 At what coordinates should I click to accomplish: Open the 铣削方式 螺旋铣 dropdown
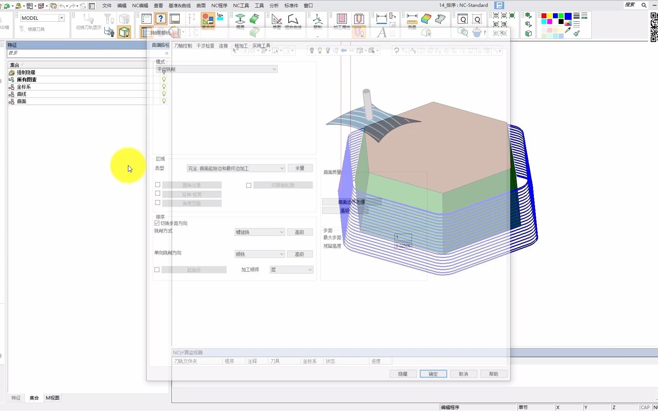pyautogui.click(x=260, y=232)
